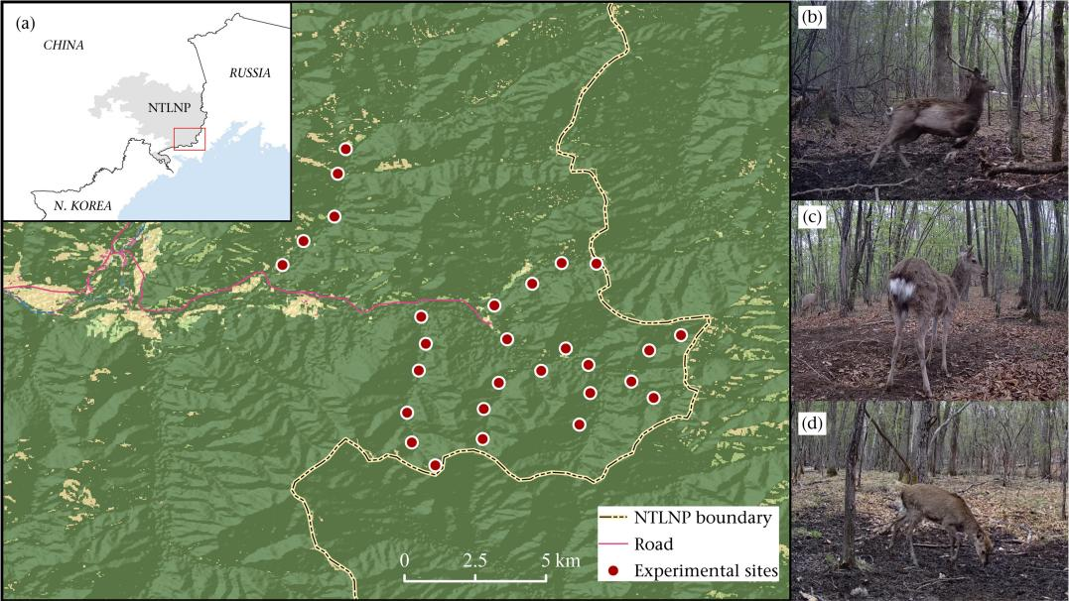This screenshot has width=1069, height=601.
Task: Click the RUSSIA label in inset map
Action: point(249,73)
